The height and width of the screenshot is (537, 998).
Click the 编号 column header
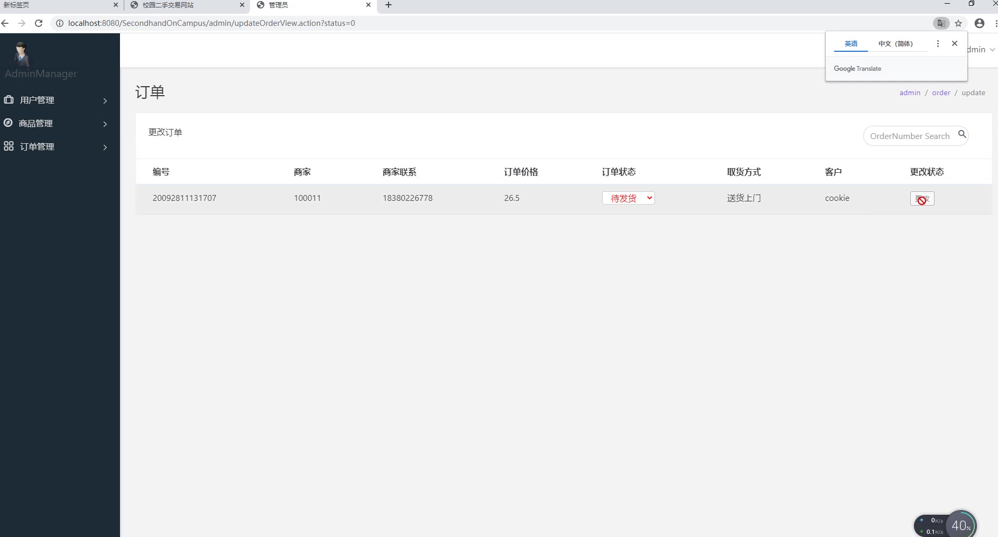(x=161, y=172)
